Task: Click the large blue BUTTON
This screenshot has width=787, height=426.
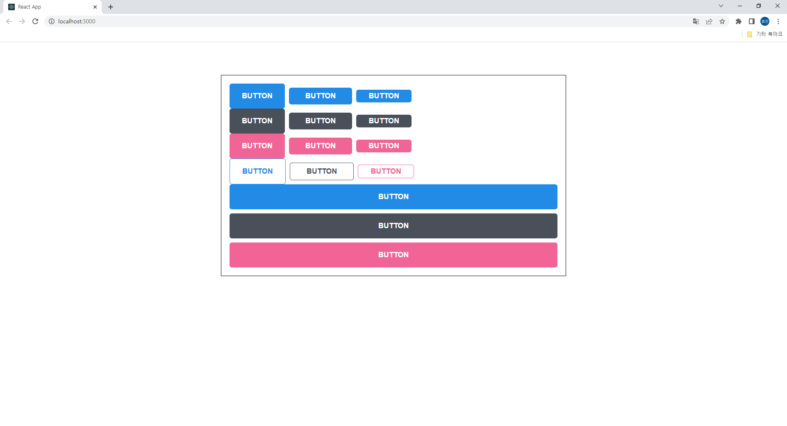Action: 257,96
